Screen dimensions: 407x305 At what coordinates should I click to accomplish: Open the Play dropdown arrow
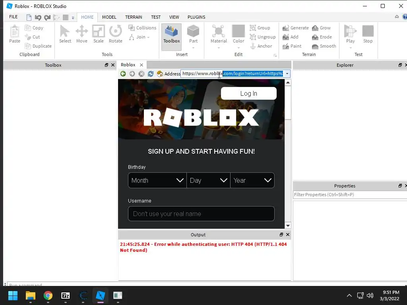351,48
